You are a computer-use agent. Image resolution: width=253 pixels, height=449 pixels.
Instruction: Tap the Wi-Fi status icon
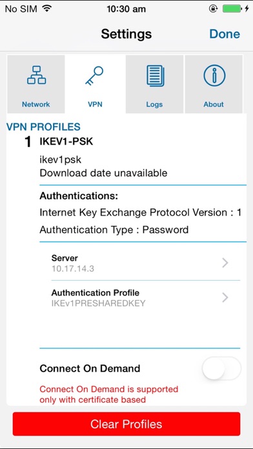46,8
